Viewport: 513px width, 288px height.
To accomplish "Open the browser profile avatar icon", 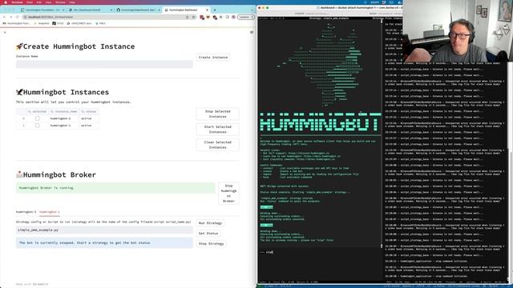I will [233, 17].
